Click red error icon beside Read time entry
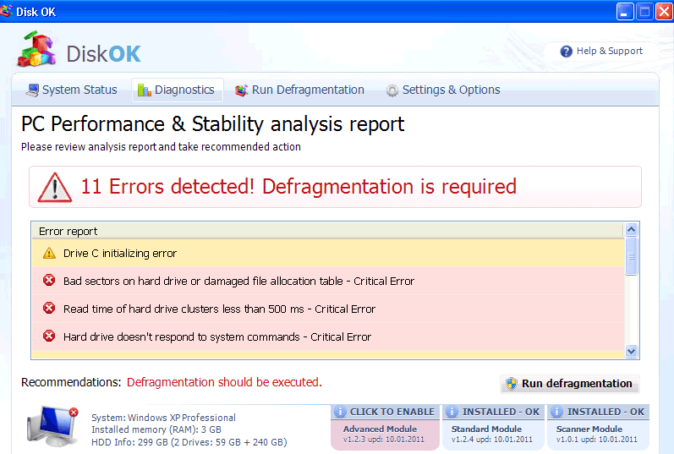Screen dimensions: 674x454 [49, 309]
